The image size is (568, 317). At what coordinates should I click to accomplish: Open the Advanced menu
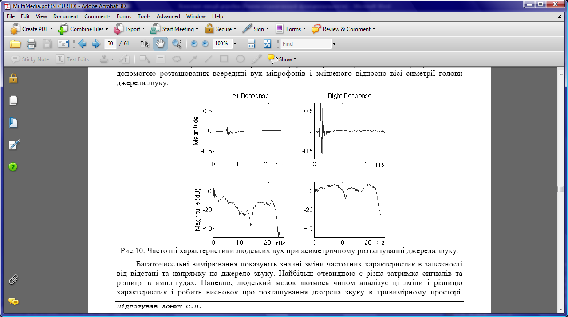coord(168,16)
